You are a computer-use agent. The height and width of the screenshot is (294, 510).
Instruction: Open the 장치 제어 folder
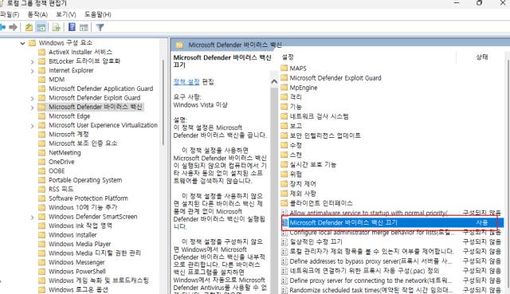303,184
